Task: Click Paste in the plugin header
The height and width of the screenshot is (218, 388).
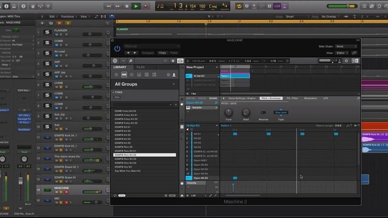Action: pos(174,53)
